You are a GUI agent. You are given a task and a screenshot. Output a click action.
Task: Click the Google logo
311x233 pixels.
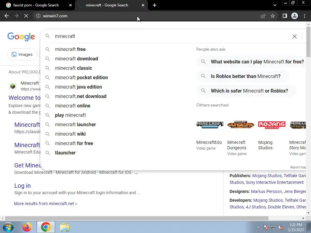(21, 37)
